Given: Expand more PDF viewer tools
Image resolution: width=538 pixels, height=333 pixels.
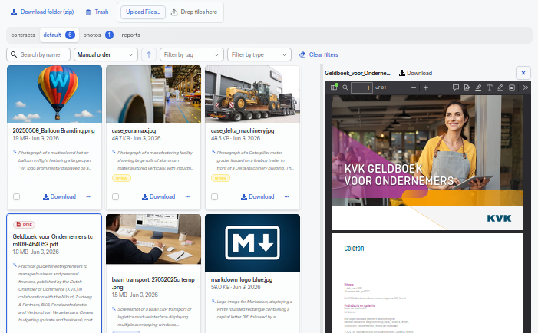Looking at the screenshot, I should click(525, 87).
